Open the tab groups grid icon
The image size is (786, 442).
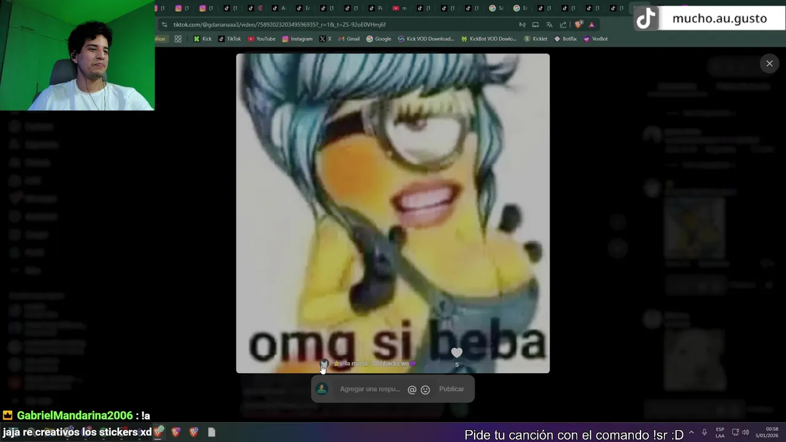(178, 39)
